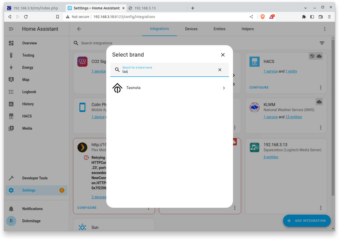The height and width of the screenshot is (239, 339).
Task: Click CONFIGURE on the Plex card
Action: 87,208
